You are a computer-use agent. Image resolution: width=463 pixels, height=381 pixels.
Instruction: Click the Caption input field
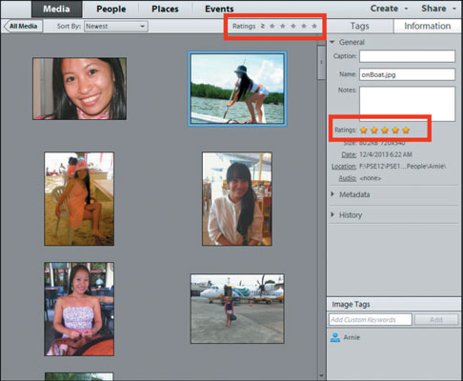(x=407, y=56)
